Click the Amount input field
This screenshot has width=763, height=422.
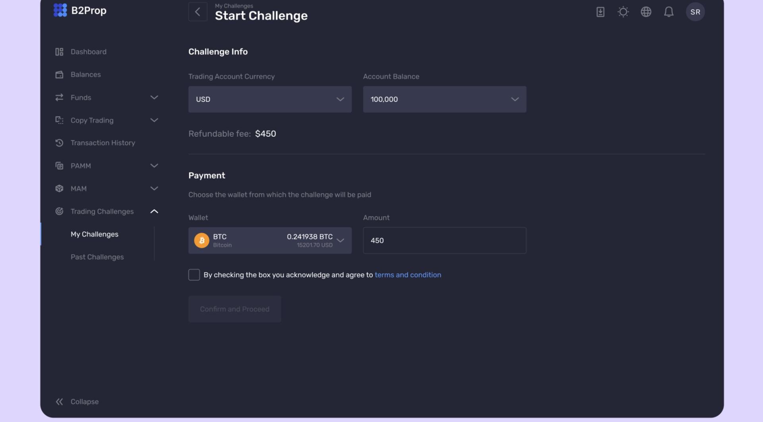pyautogui.click(x=444, y=240)
